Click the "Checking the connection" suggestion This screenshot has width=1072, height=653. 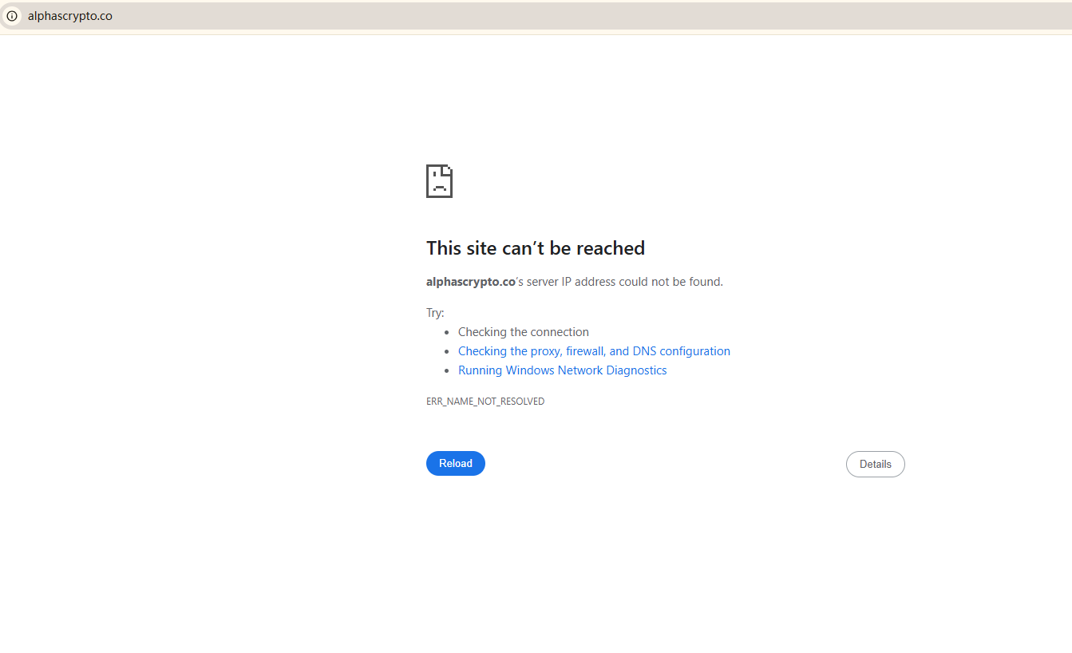524,332
